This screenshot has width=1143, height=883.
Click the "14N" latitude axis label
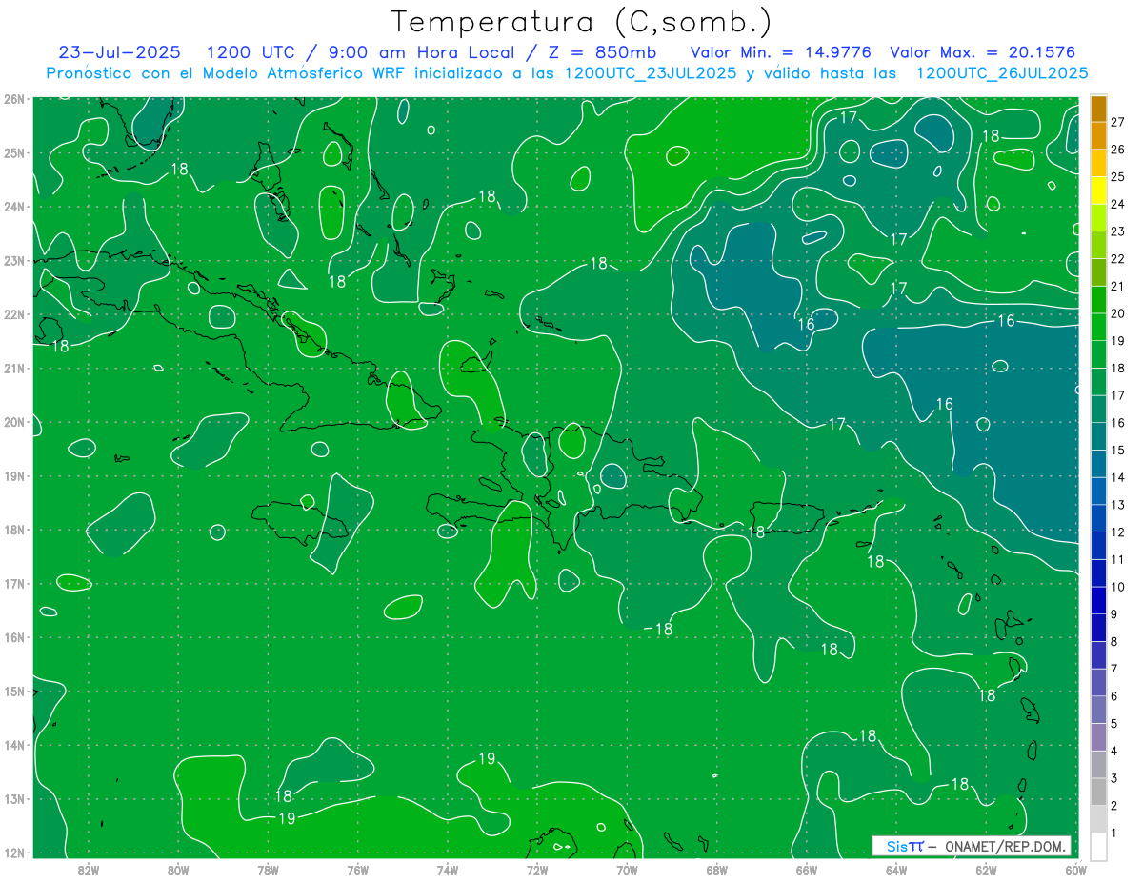click(14, 745)
